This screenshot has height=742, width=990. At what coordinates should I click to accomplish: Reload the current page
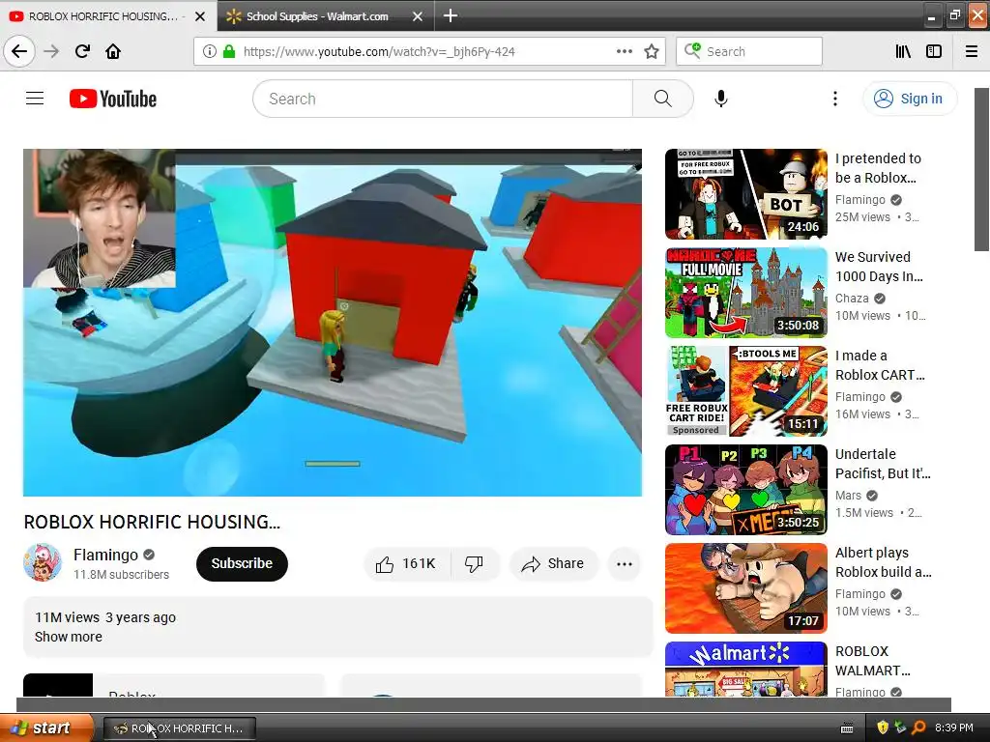pos(82,51)
